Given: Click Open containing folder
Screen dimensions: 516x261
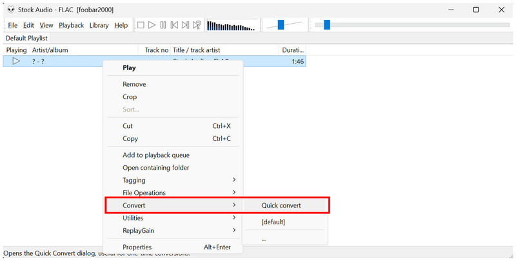Looking at the screenshot, I should click(x=173, y=168).
